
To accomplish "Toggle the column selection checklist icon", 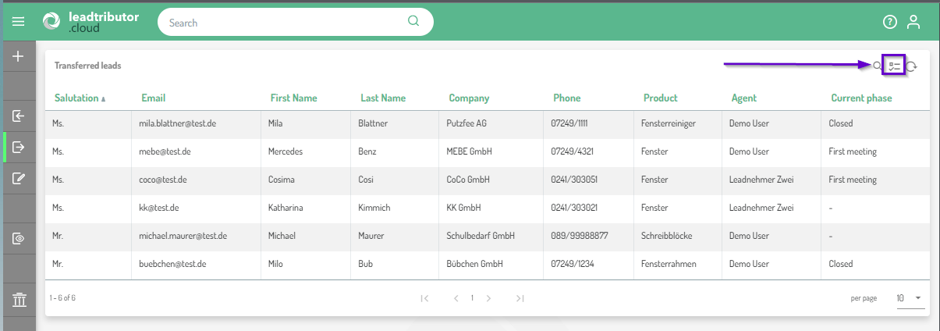I will [894, 66].
